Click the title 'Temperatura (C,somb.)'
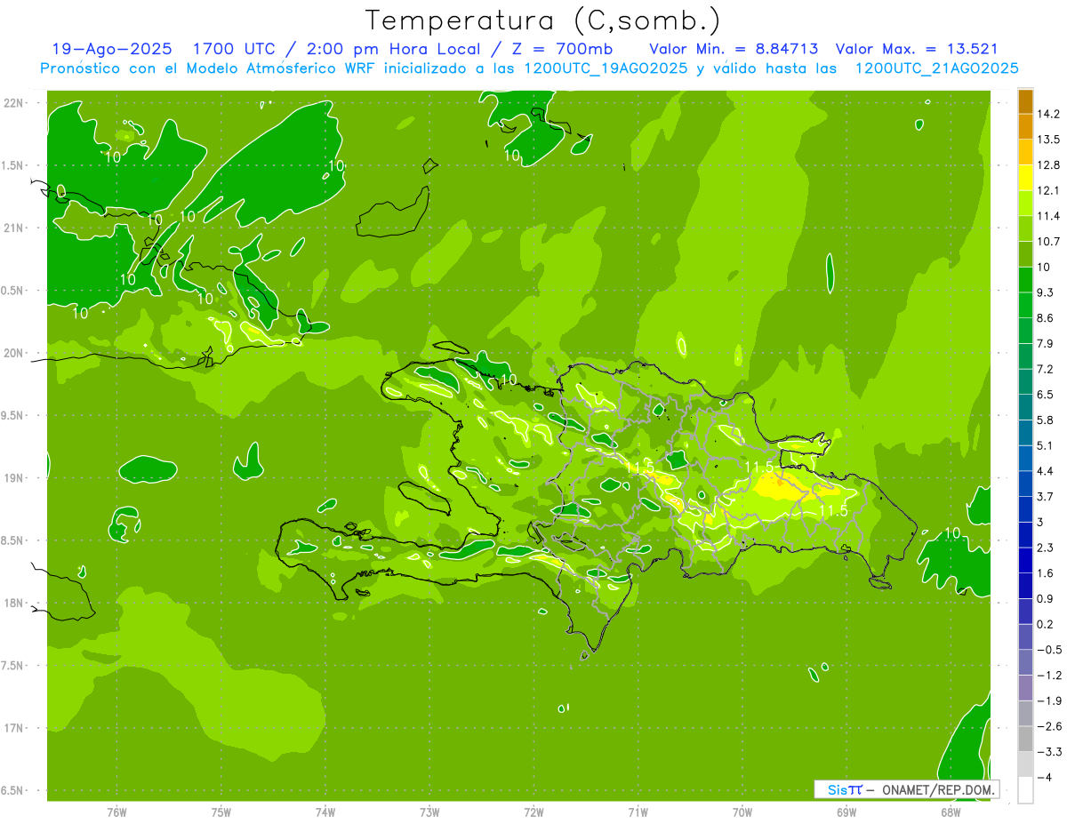This screenshot has width=1067, height=824. (543, 20)
